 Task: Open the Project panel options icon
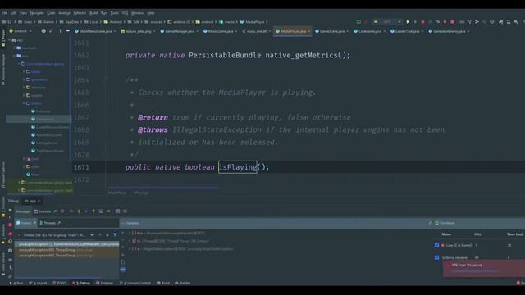[x=60, y=31]
